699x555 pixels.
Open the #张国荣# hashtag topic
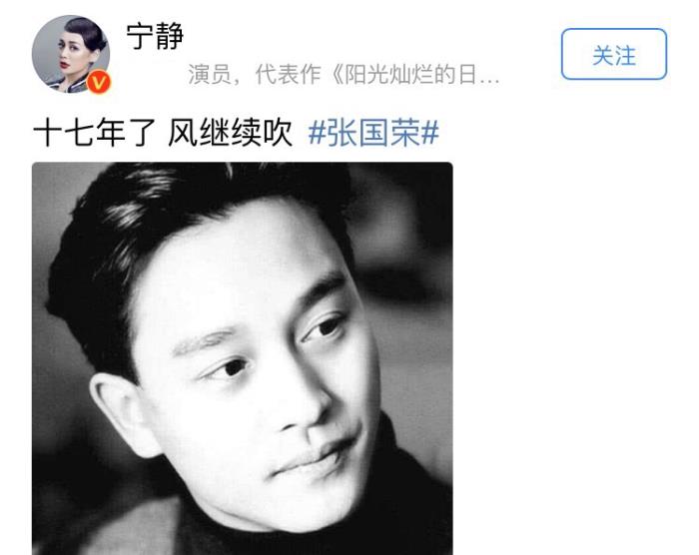(x=373, y=133)
